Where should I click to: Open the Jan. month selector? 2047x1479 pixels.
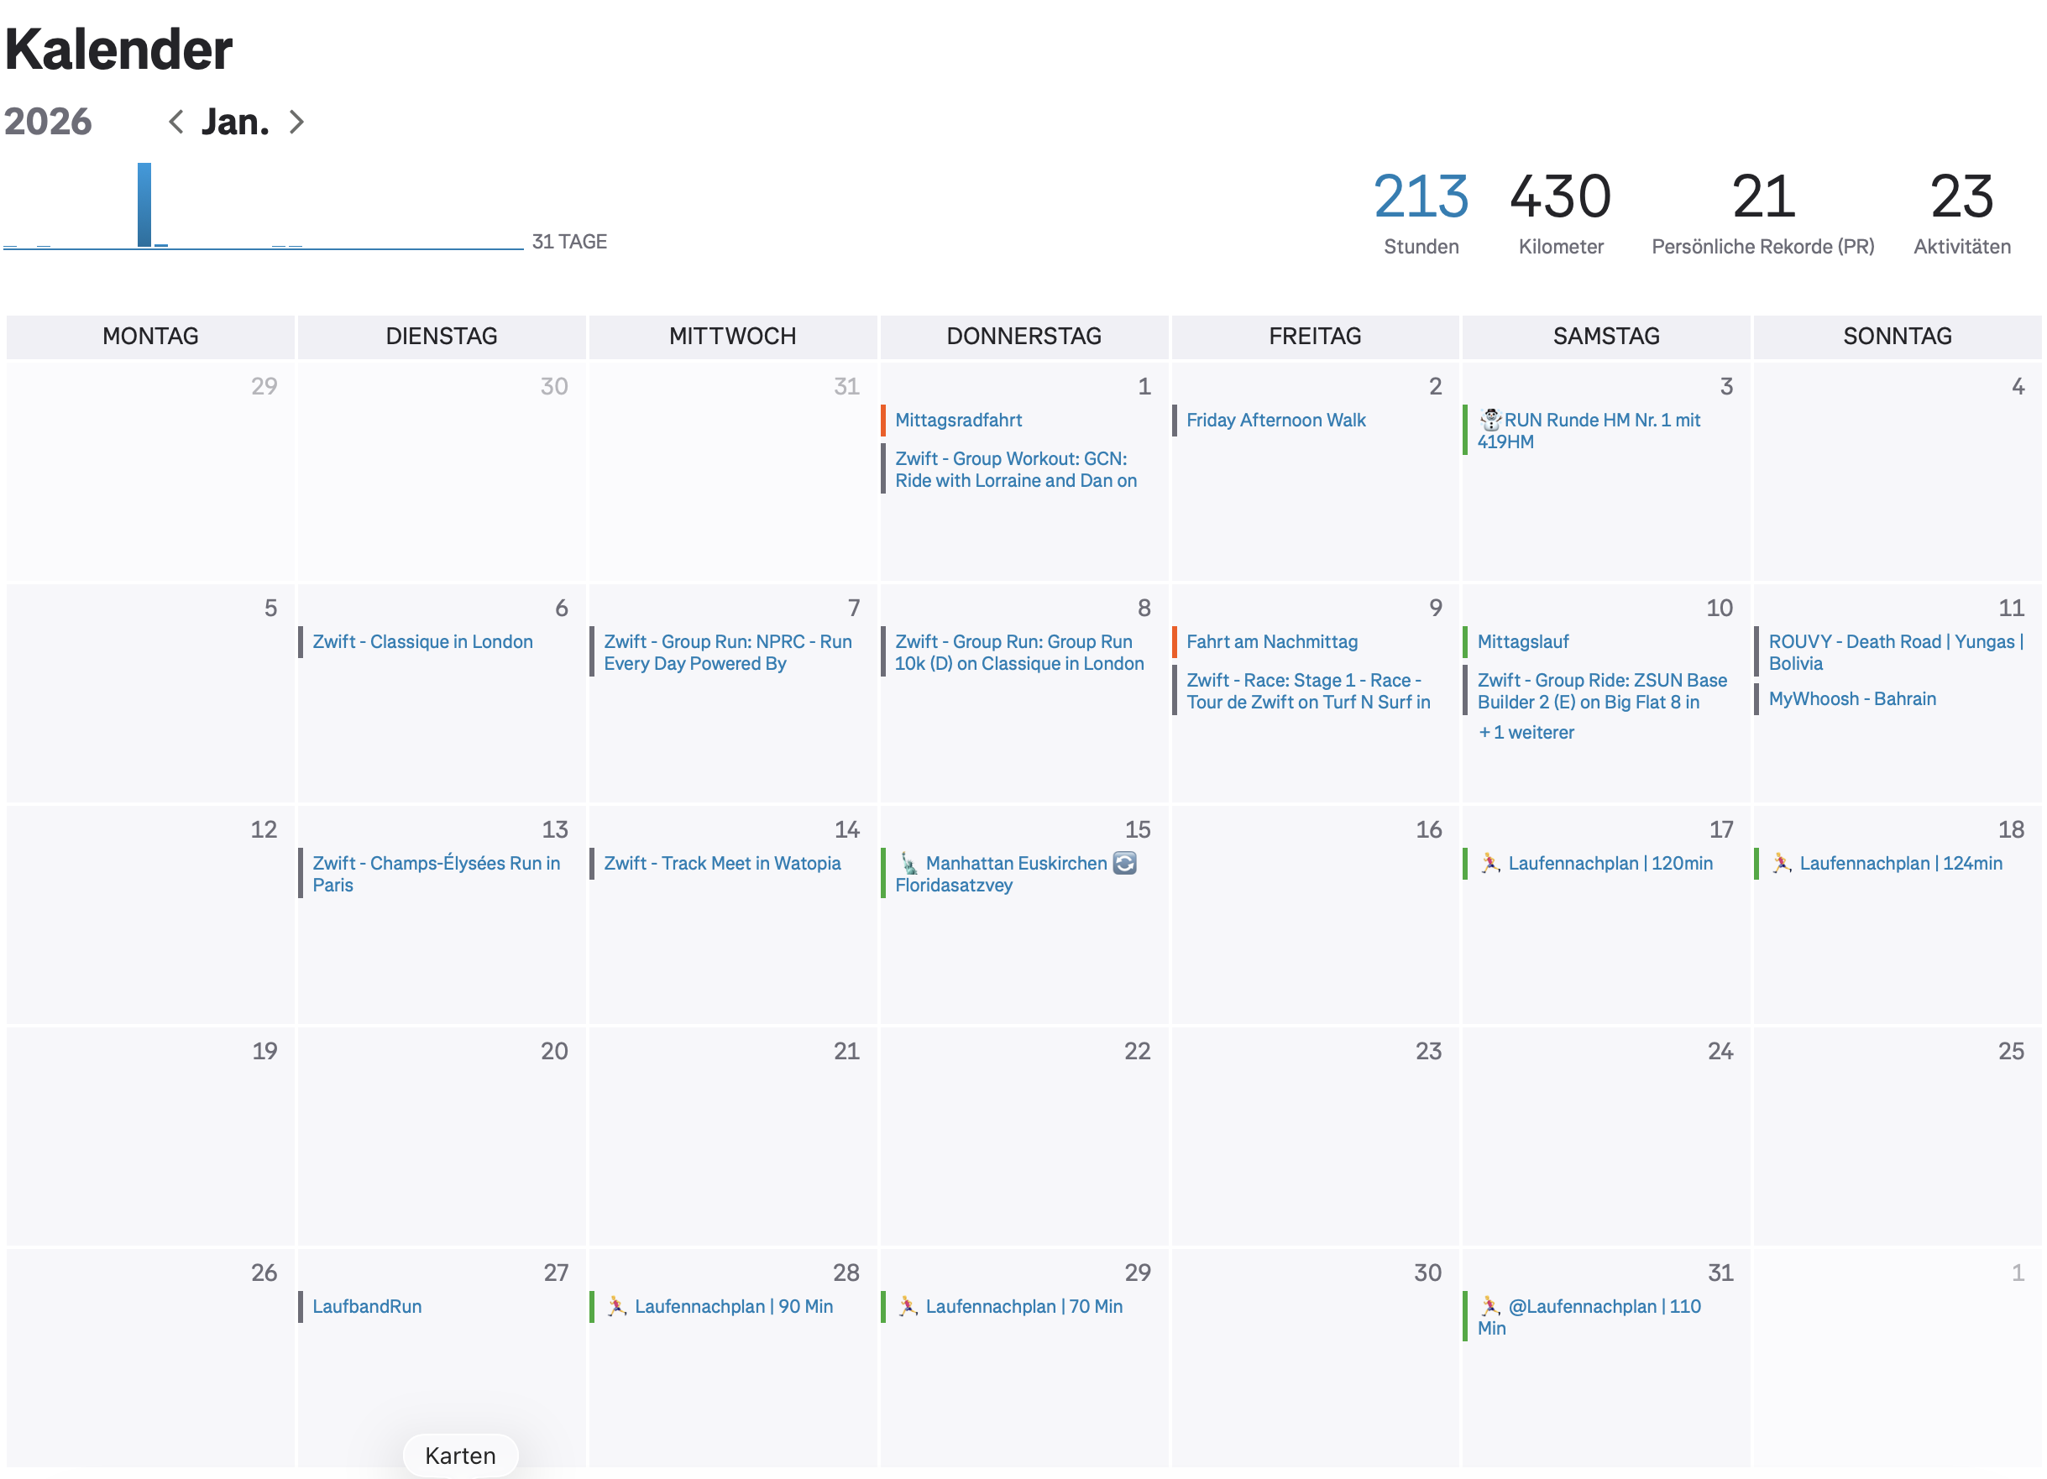234,122
